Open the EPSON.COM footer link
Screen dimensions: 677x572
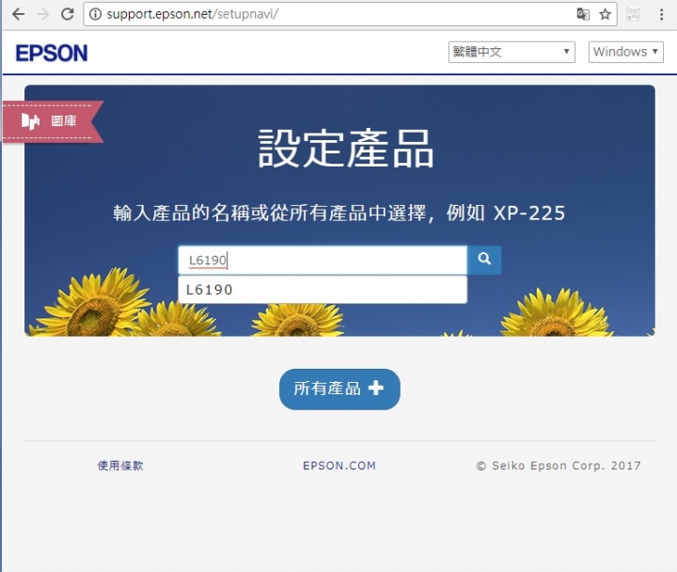pyautogui.click(x=339, y=466)
